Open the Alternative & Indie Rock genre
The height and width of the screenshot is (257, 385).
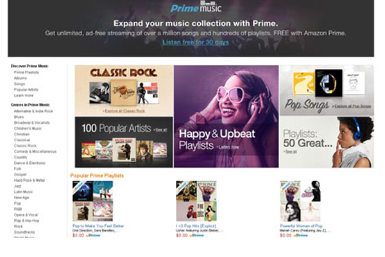click(33, 111)
